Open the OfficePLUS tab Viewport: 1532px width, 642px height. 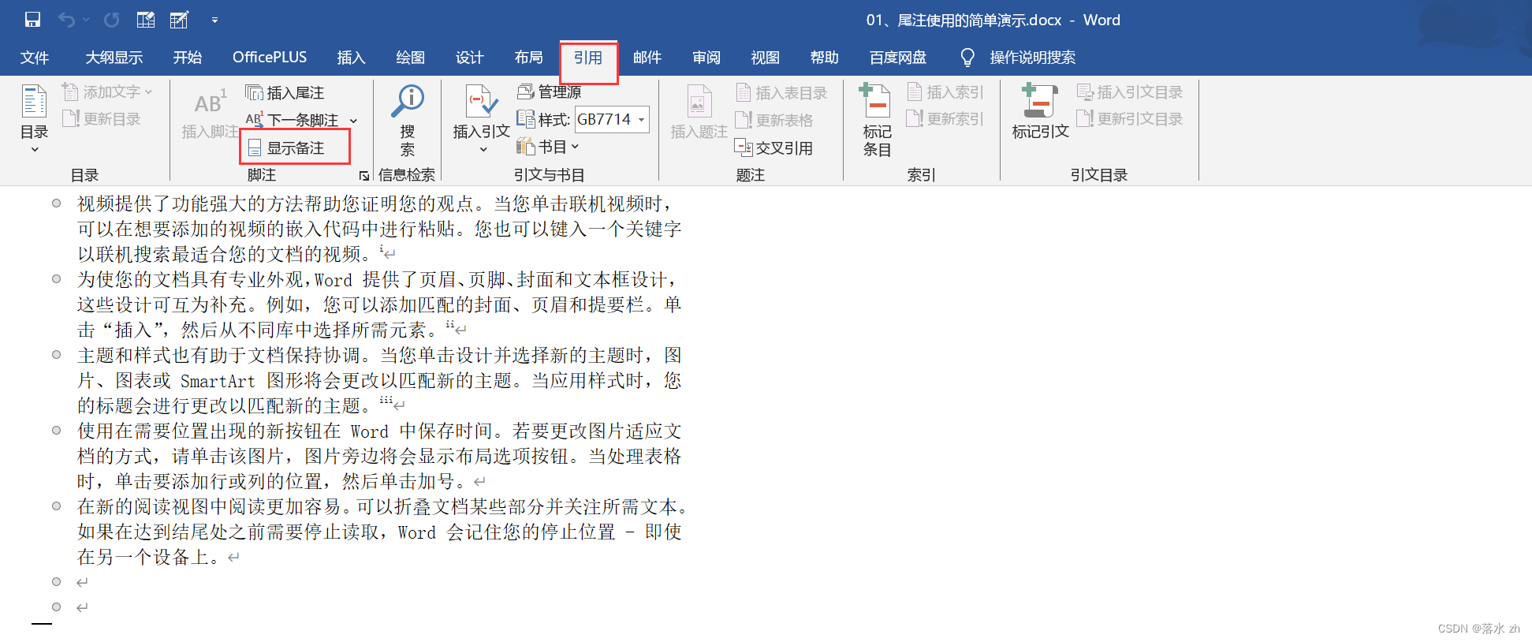(x=270, y=58)
